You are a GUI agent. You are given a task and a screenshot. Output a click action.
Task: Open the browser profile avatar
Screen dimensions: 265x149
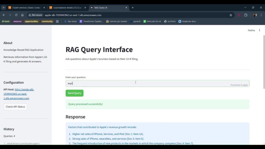255,15
